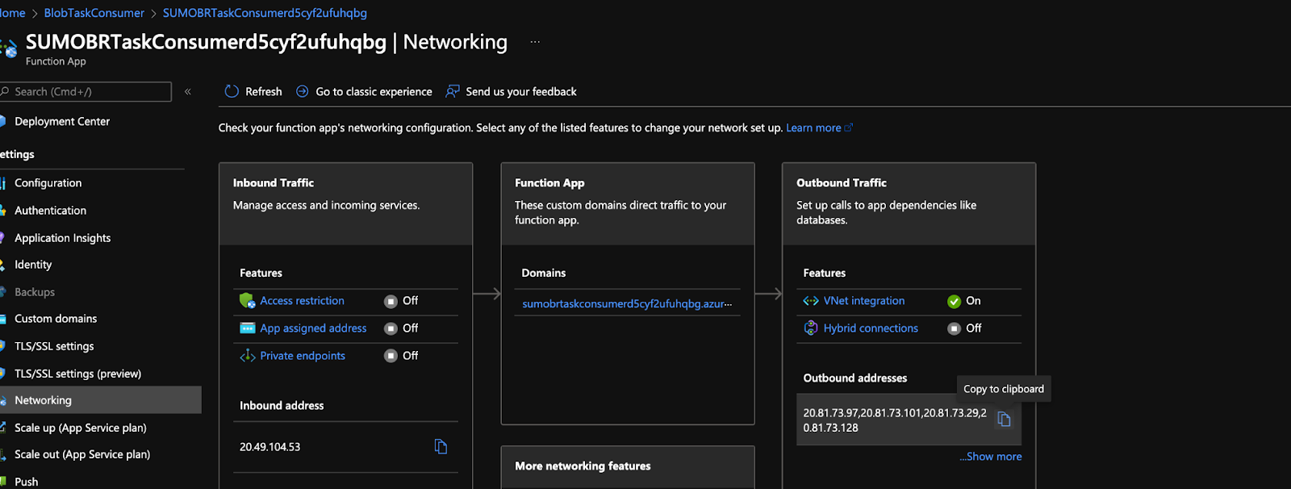The height and width of the screenshot is (489, 1291).
Task: Navigate to BlobTaskConsumer breadcrumb
Action: coord(94,13)
